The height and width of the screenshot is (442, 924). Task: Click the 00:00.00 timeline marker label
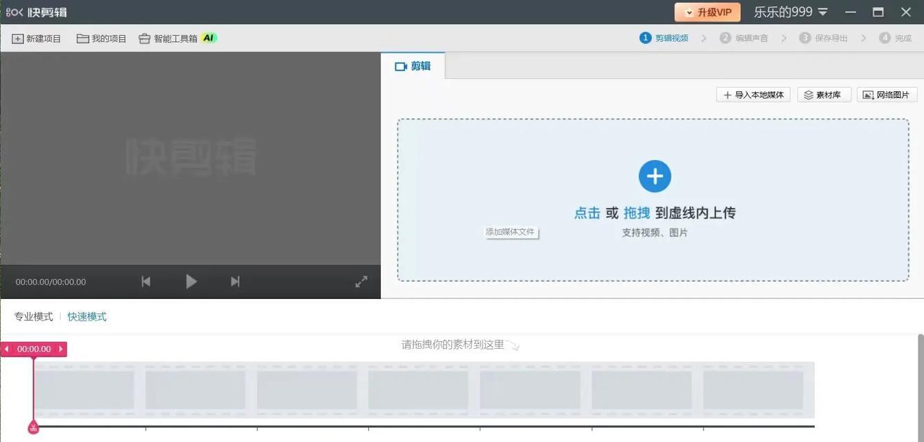point(34,349)
